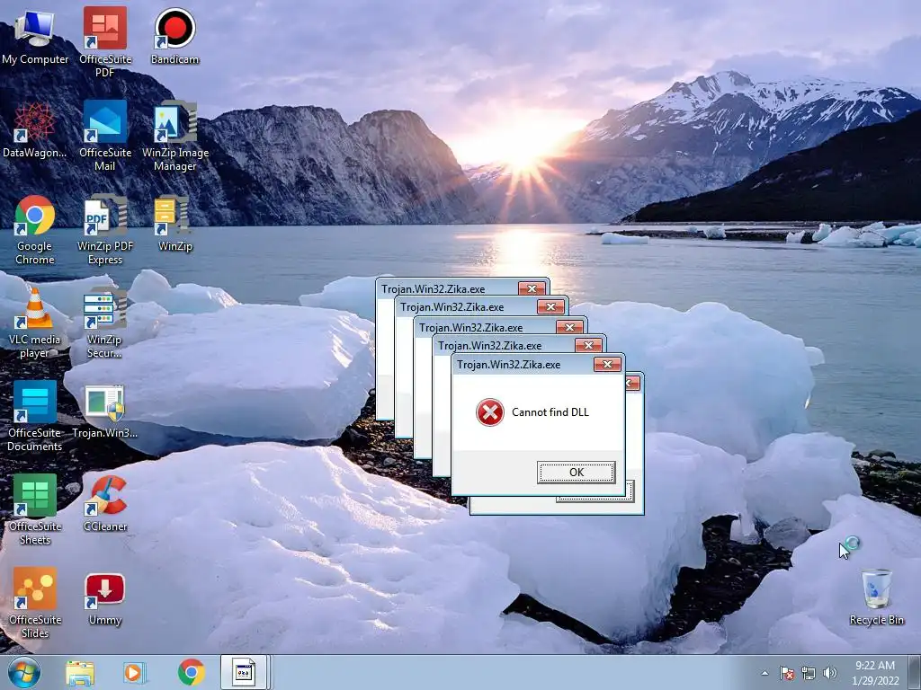Select the Ummy desktop shortcut
Viewport: 921px width, 690px height.
[105, 598]
